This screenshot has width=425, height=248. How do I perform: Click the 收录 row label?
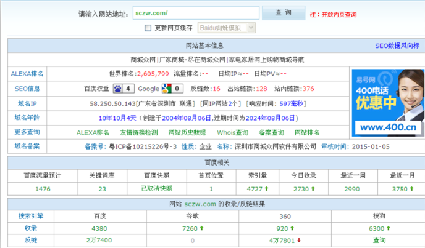pos(31,228)
